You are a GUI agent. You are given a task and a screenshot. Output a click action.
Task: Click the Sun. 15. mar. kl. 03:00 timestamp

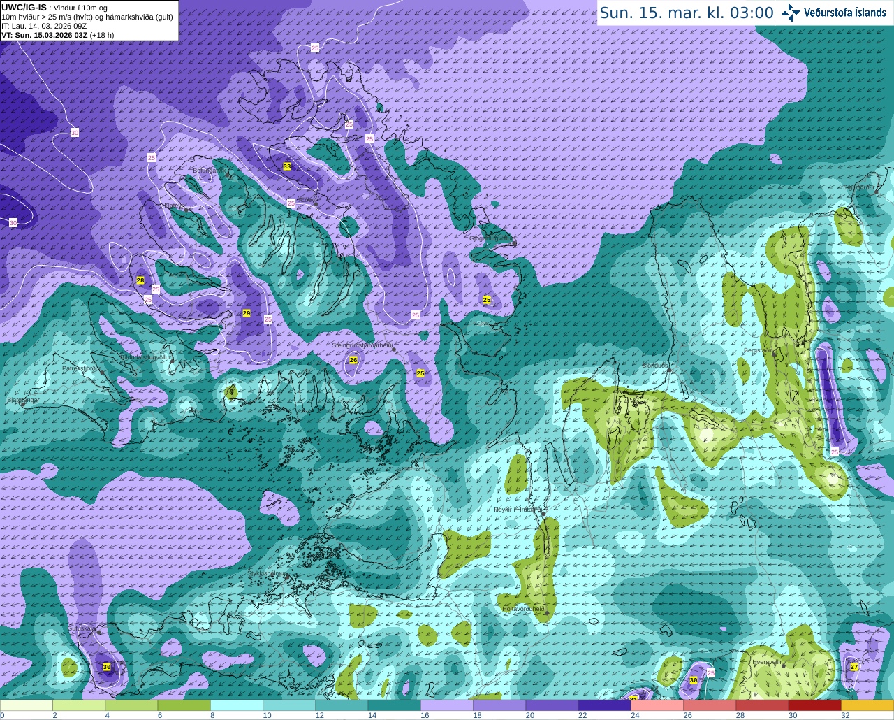[x=687, y=13]
